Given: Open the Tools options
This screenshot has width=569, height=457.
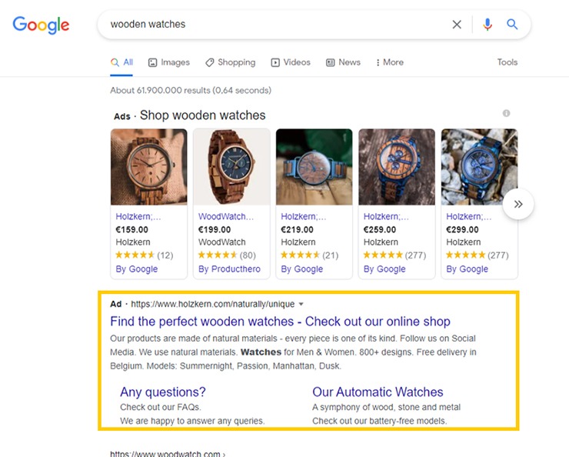Looking at the screenshot, I should click(507, 62).
